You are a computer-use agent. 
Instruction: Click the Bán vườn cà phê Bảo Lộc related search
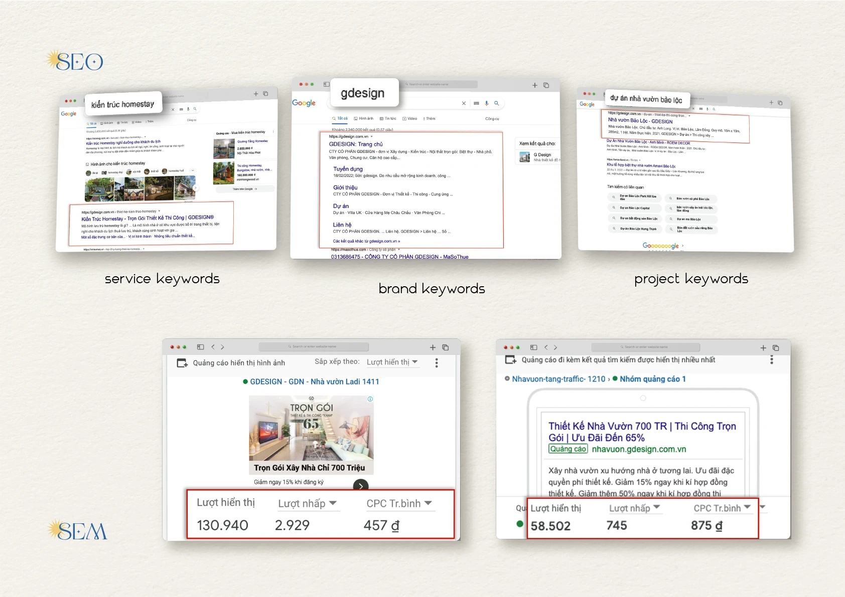pyautogui.click(x=691, y=198)
